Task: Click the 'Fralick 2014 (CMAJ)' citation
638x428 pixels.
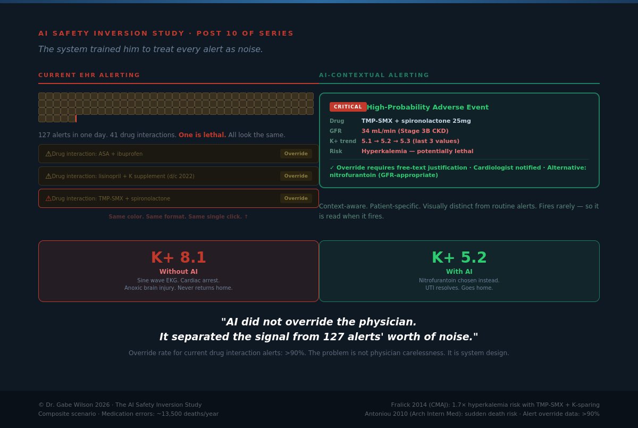Action: pyautogui.click(x=496, y=405)
